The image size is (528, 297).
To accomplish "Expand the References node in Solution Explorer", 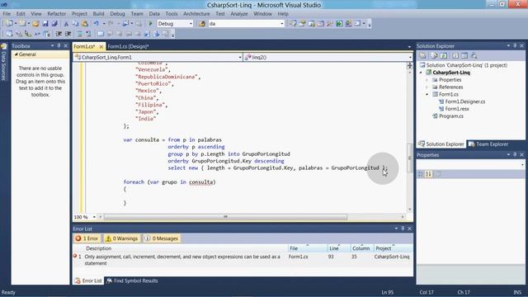I will 427,87.
